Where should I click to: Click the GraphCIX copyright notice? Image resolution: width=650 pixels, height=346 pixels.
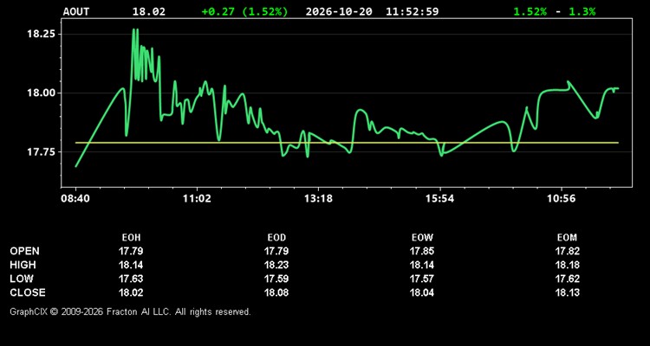(130, 311)
